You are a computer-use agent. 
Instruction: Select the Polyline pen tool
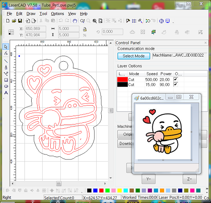(x=6, y=67)
